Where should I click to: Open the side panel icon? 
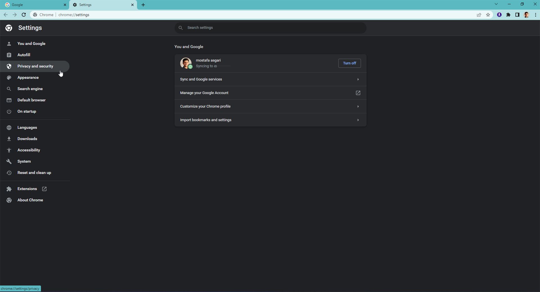pyautogui.click(x=517, y=15)
